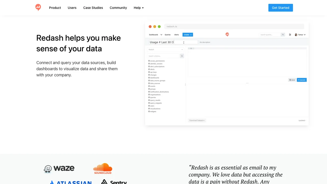This screenshot has width=327, height=184.
Task: Click the SoundCloud logo
Action: (x=103, y=169)
